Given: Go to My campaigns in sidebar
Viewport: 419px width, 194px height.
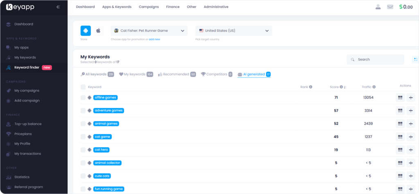Looking at the screenshot, I should 27,90.
